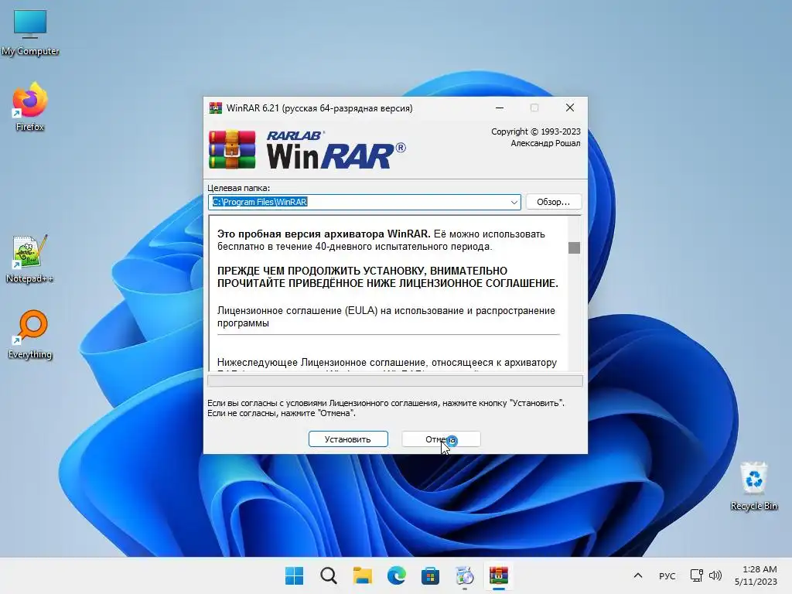Close the WinRAR installer window
The width and height of the screenshot is (792, 594).
[570, 108]
